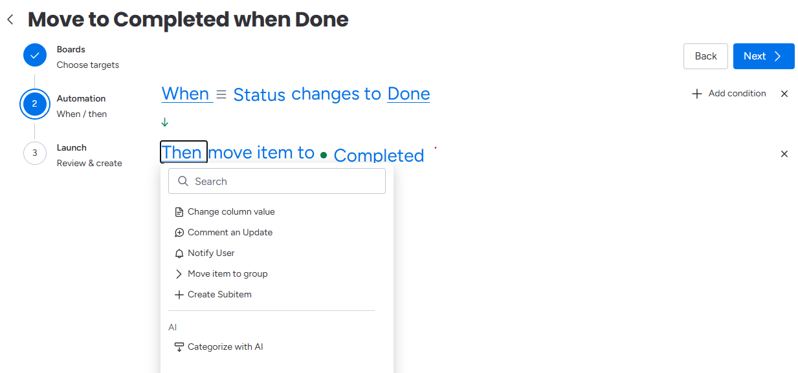Click the plus icon for Add condition
The height and width of the screenshot is (373, 798).
pyautogui.click(x=697, y=94)
